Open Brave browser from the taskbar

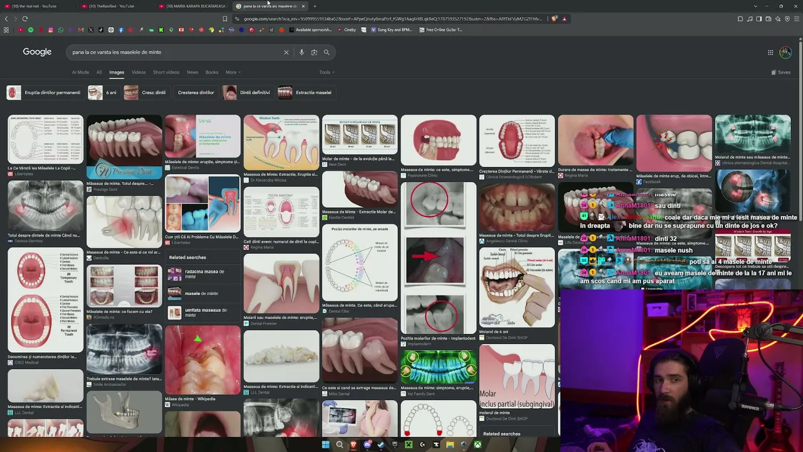pyautogui.click(x=353, y=445)
